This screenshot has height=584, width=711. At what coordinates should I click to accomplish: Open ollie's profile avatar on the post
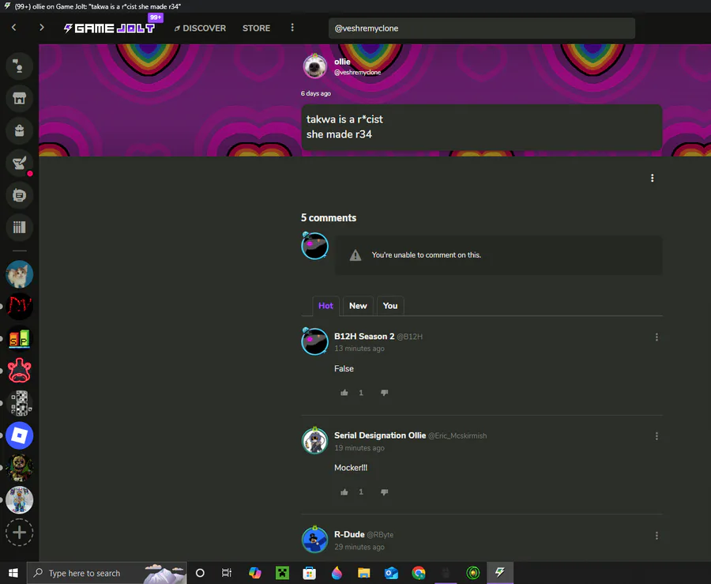pos(314,66)
